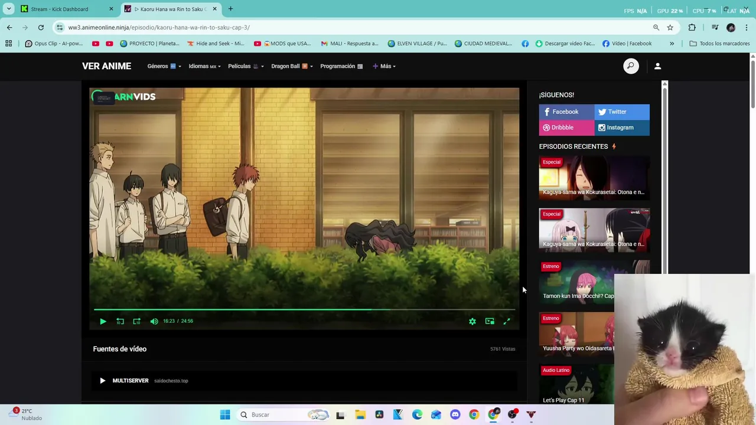Open the Dribbble follow button

coord(566,127)
